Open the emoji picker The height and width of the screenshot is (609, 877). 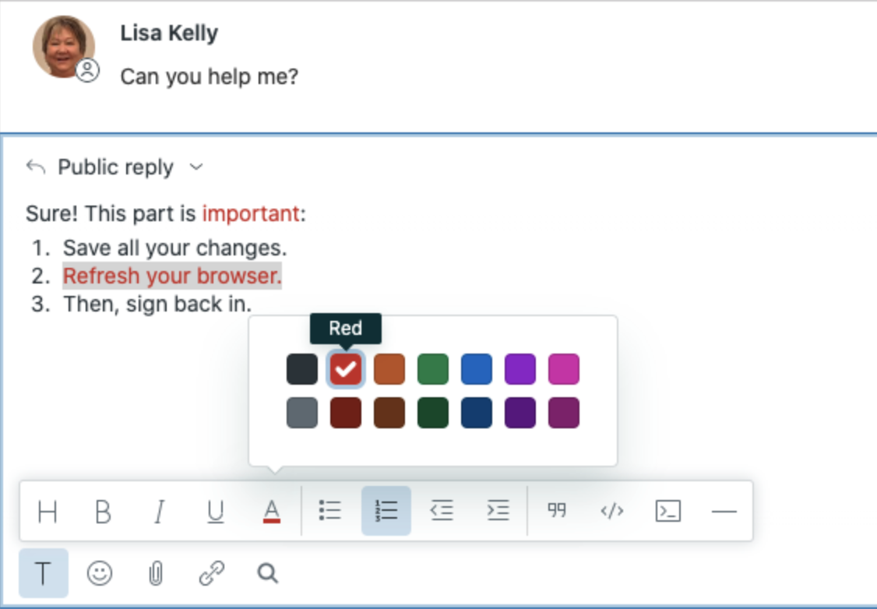pyautogui.click(x=99, y=574)
